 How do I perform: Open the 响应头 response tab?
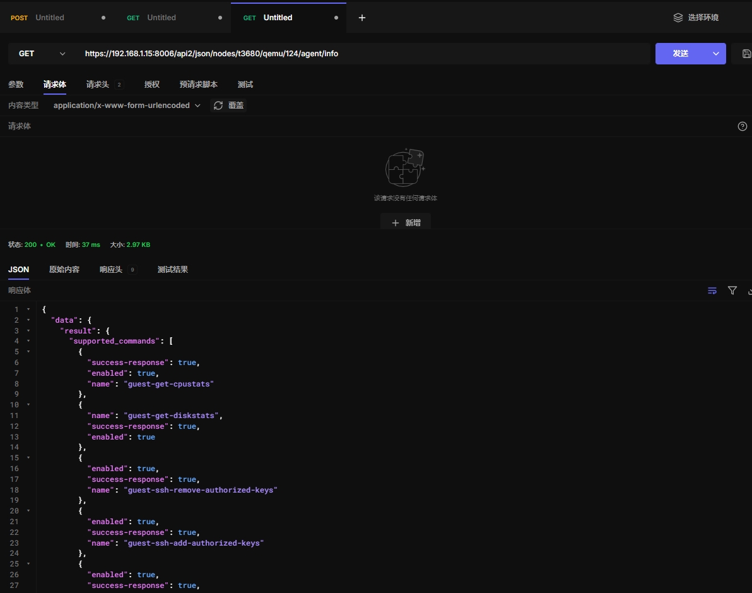[111, 270]
